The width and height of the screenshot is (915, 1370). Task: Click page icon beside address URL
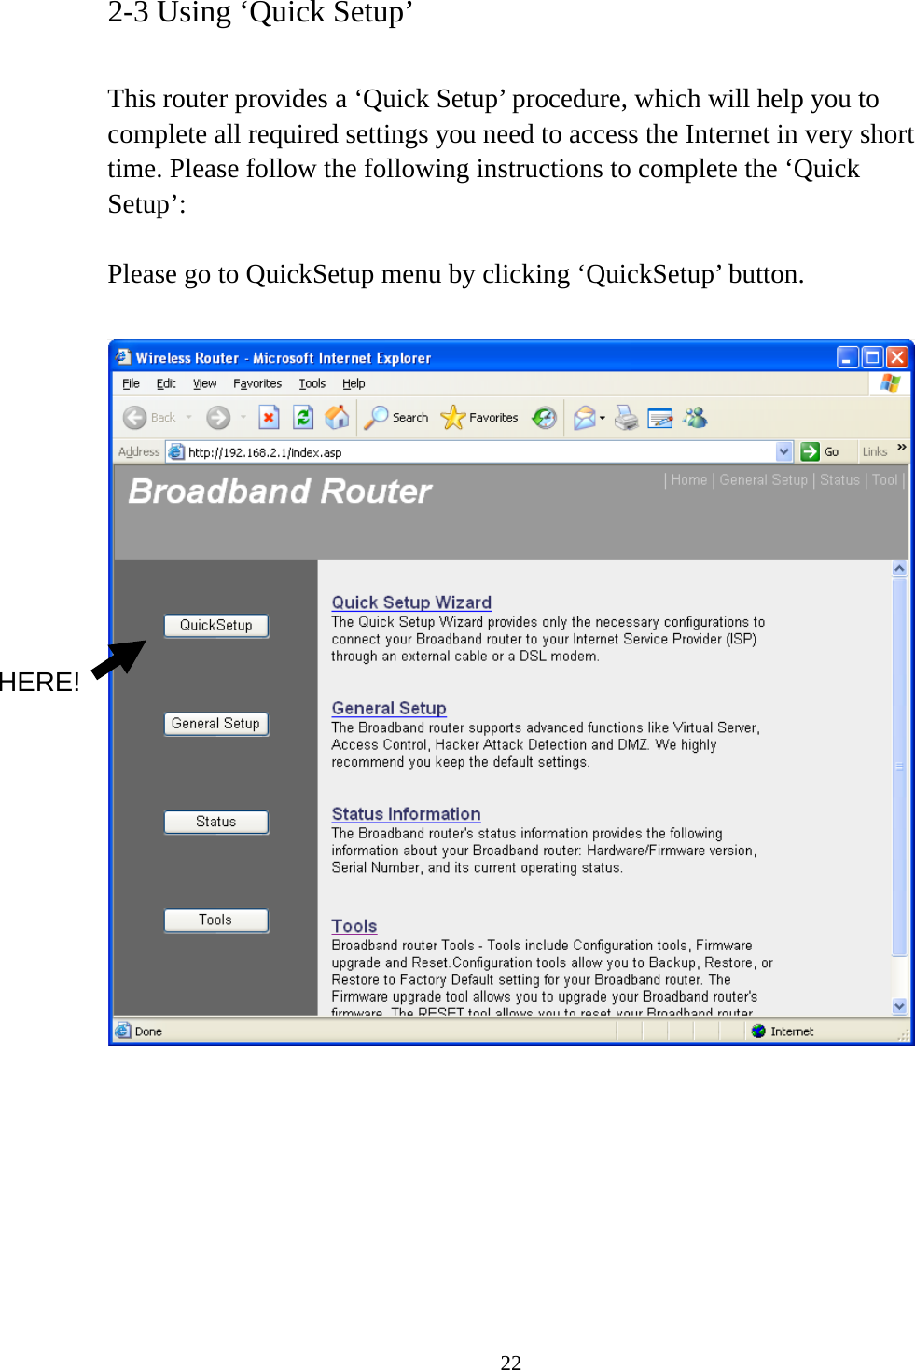pos(176,451)
